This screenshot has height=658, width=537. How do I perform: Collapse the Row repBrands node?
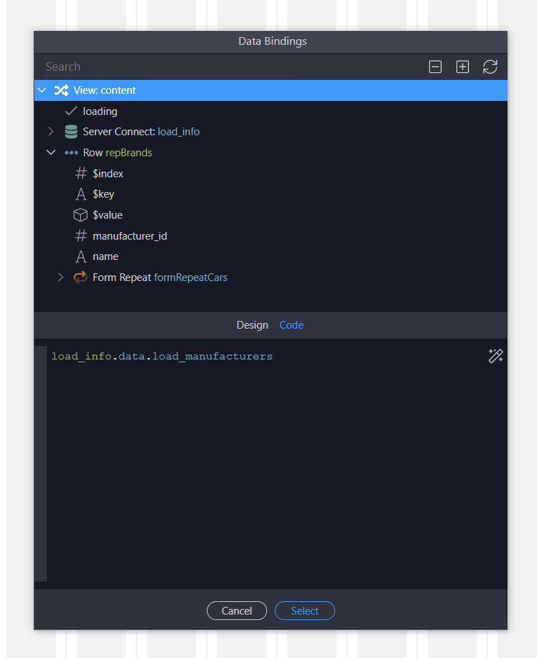[x=50, y=153]
